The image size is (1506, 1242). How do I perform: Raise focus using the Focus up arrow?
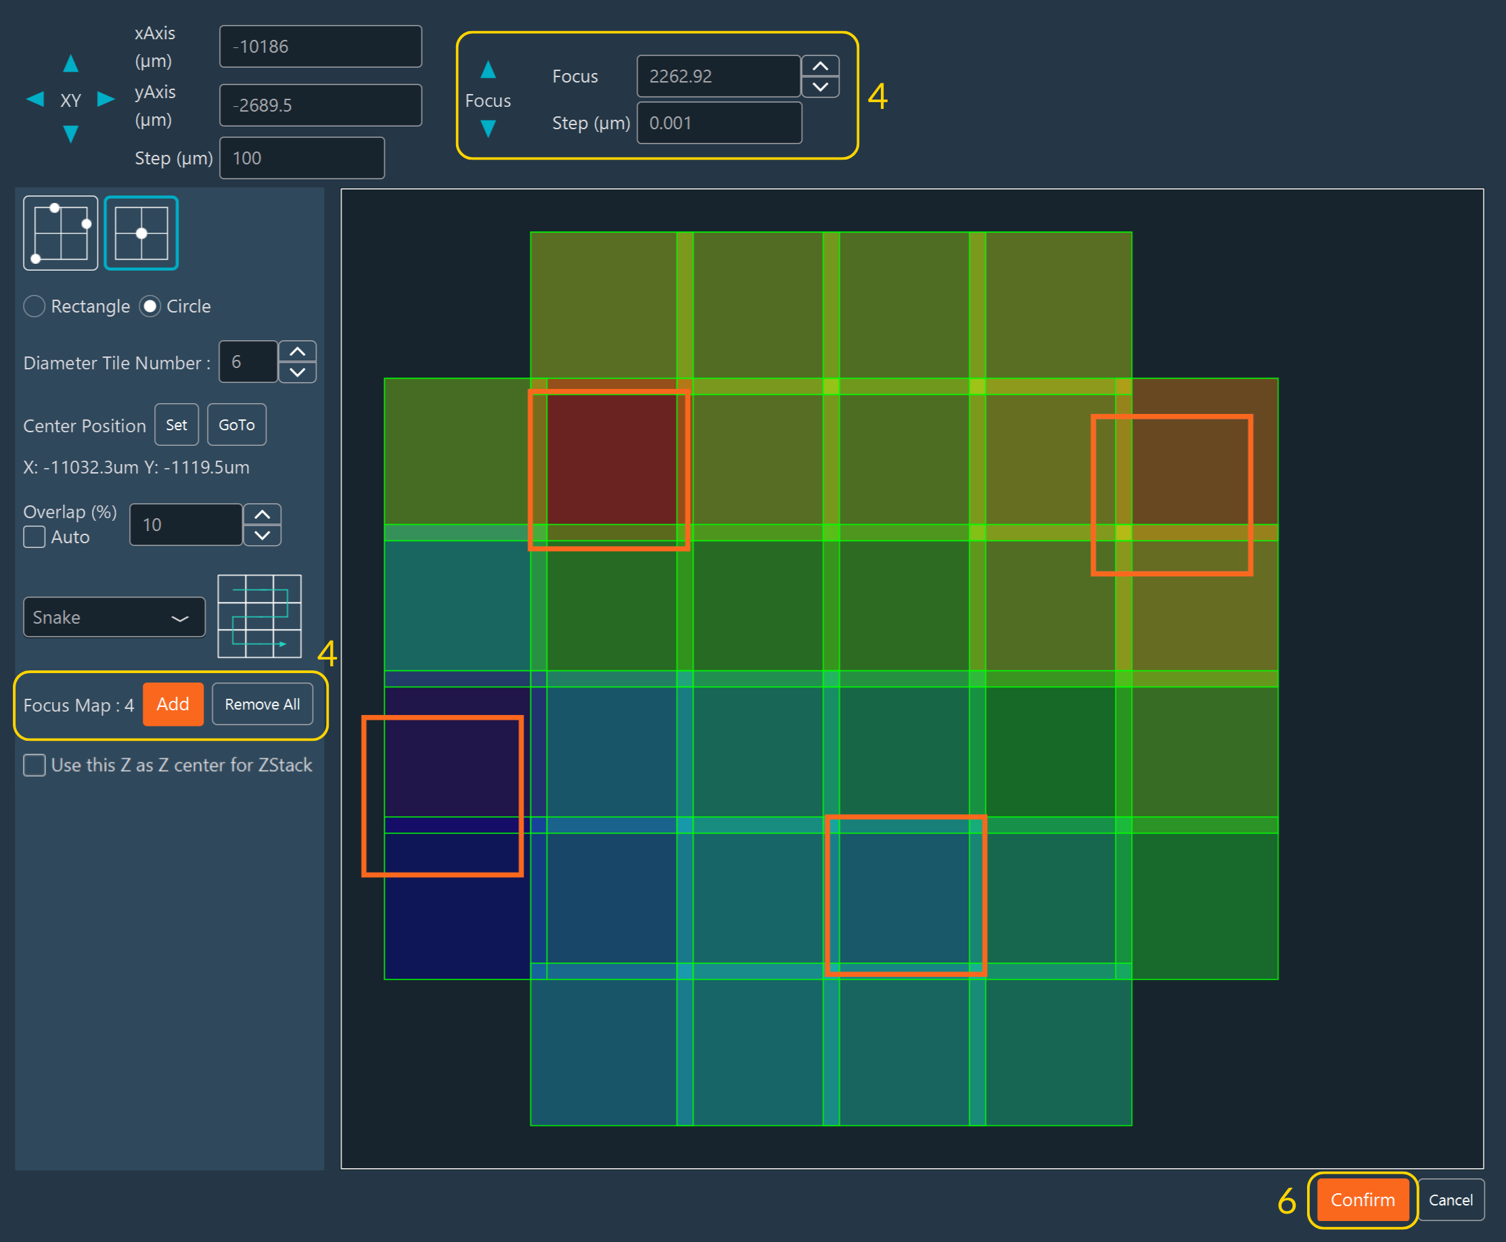(x=487, y=70)
